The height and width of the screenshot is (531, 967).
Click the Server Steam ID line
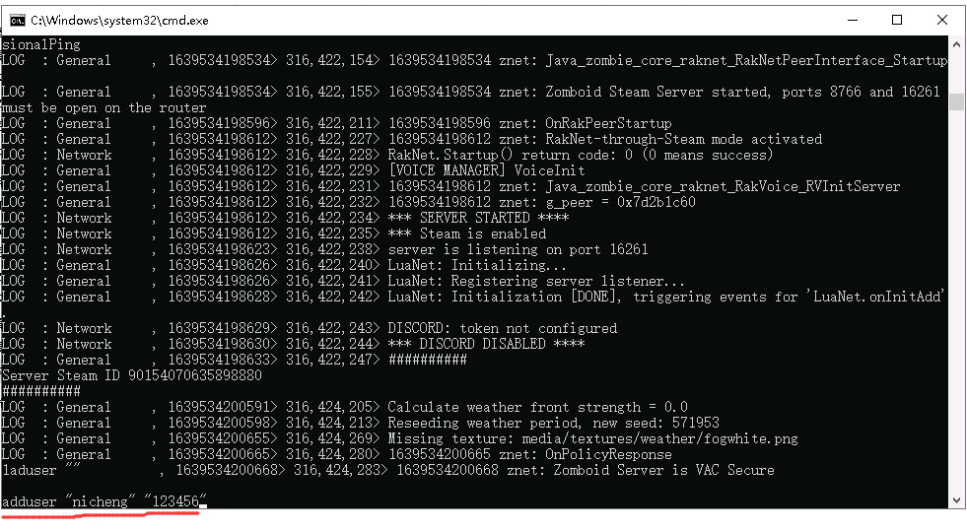[132, 375]
